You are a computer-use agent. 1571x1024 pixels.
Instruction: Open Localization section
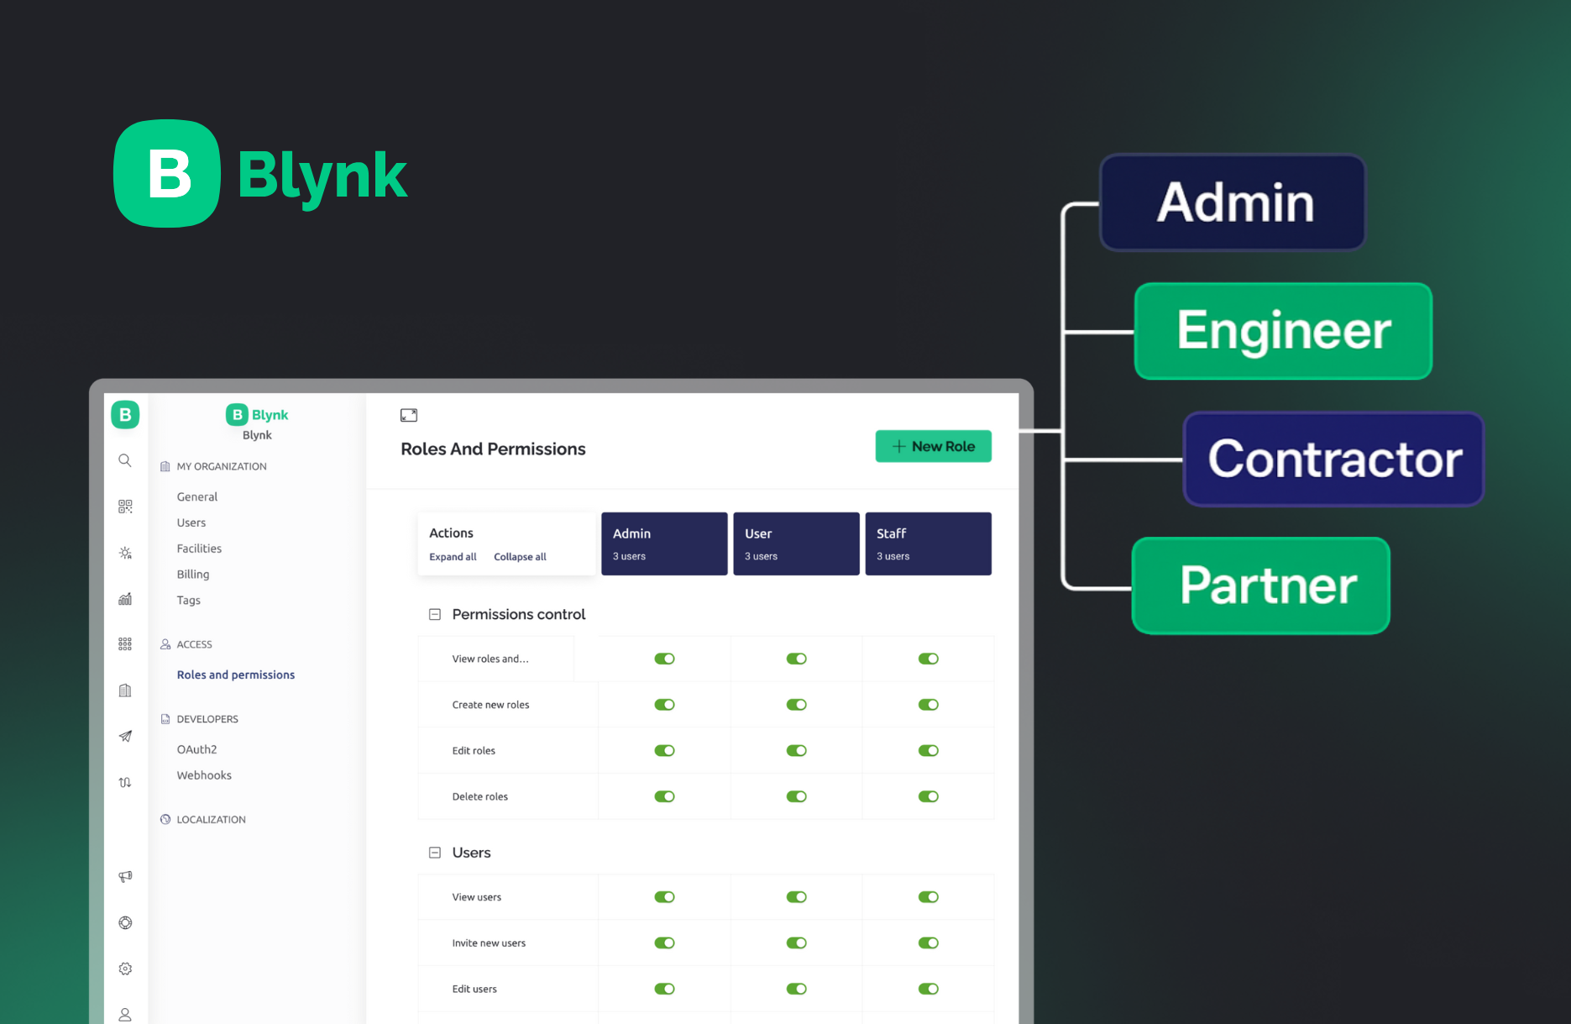click(x=211, y=819)
